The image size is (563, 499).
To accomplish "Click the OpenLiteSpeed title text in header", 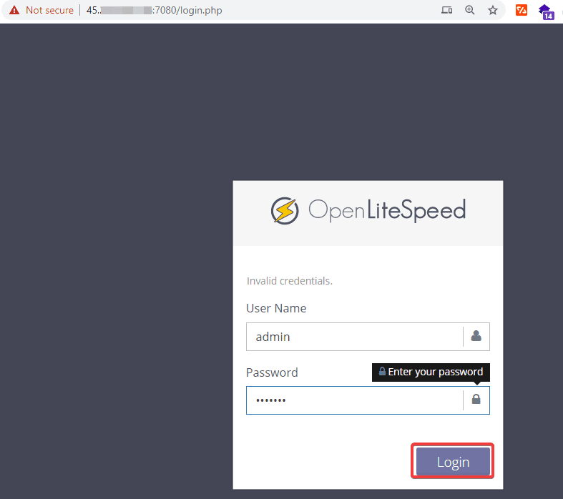I will pos(386,210).
